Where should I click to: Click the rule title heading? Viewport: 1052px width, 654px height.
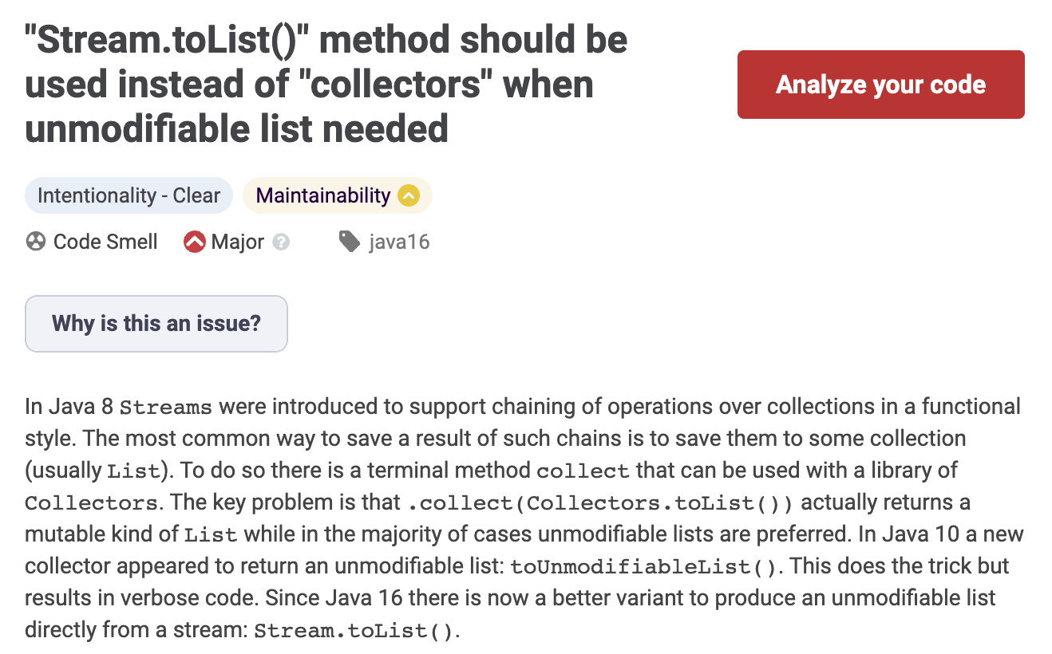coord(326,85)
